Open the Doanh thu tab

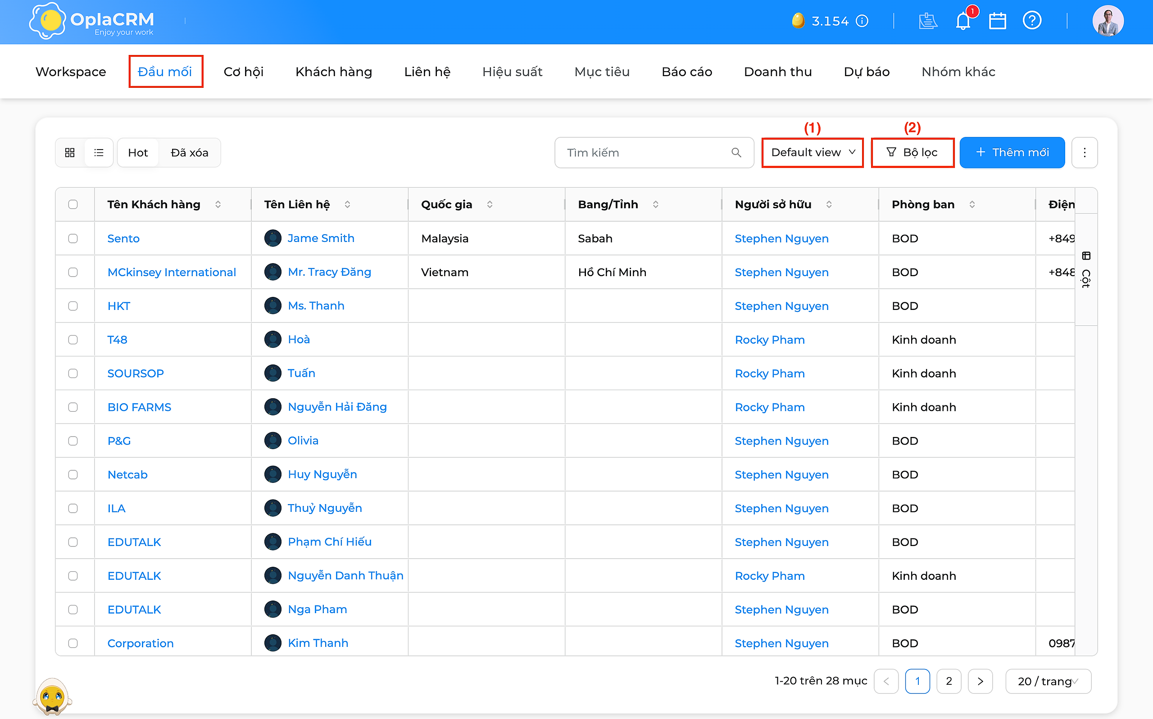click(x=778, y=72)
